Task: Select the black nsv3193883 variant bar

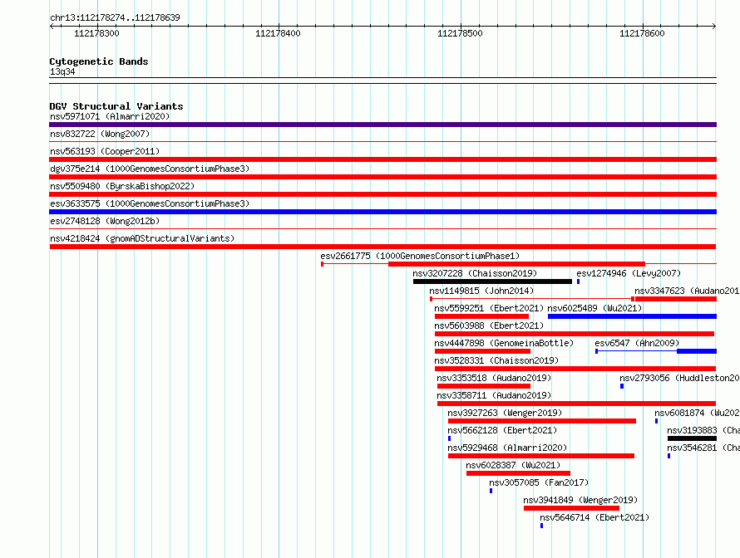Action: 692,438
